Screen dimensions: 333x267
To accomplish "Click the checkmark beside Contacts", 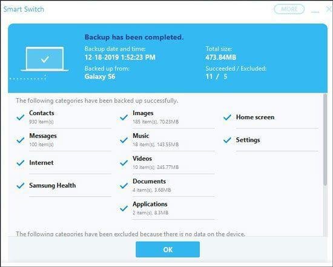I will pos(21,117).
